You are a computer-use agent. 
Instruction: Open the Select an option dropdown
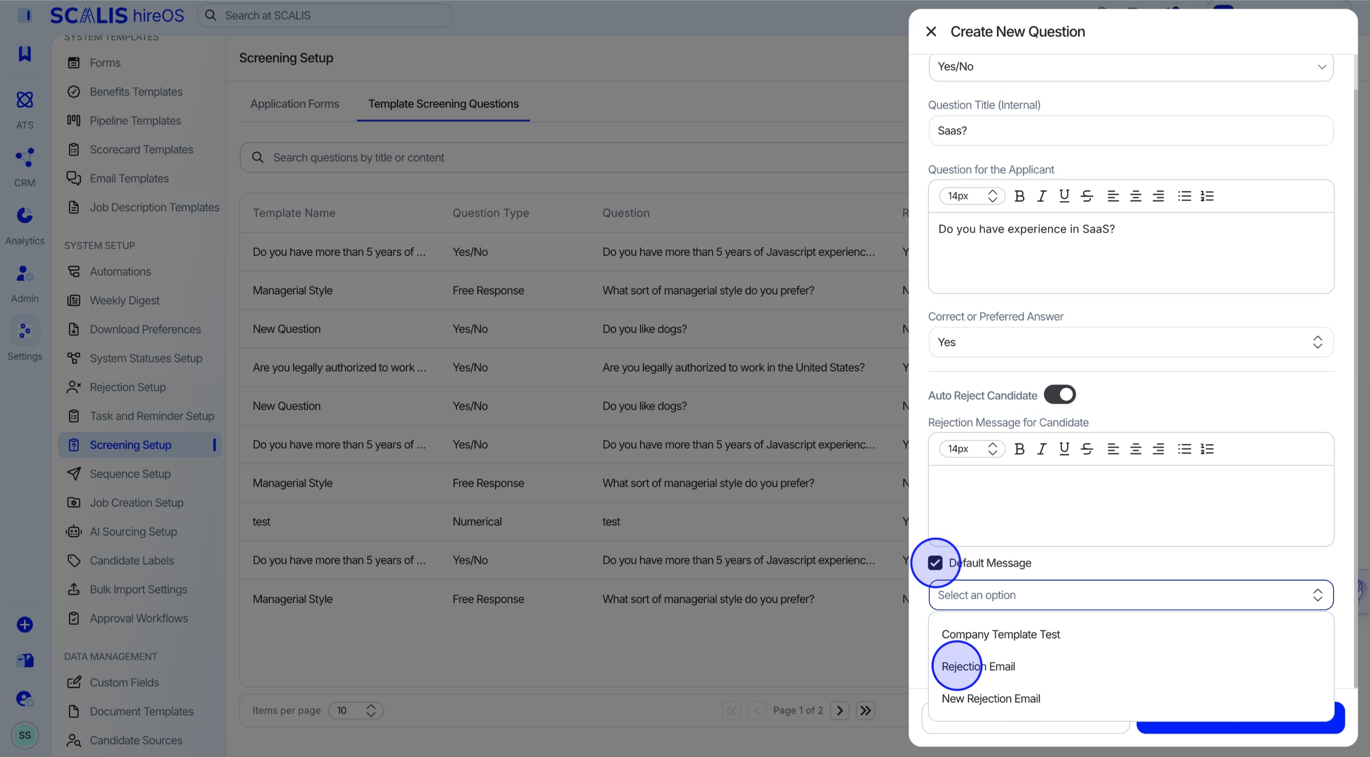1131,595
